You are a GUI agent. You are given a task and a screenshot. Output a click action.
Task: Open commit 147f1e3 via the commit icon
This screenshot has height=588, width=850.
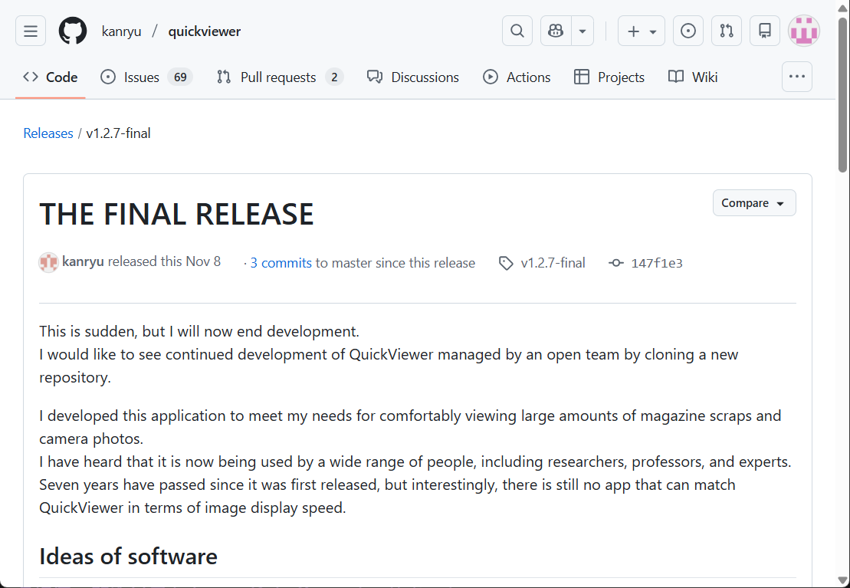pyautogui.click(x=616, y=263)
